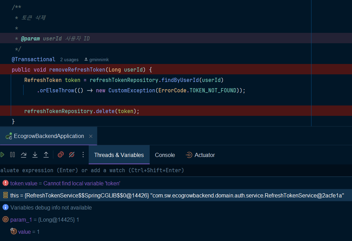Image resolution: width=352 pixels, height=241 pixels.
Task: Open the Console tab
Action: click(x=165, y=155)
